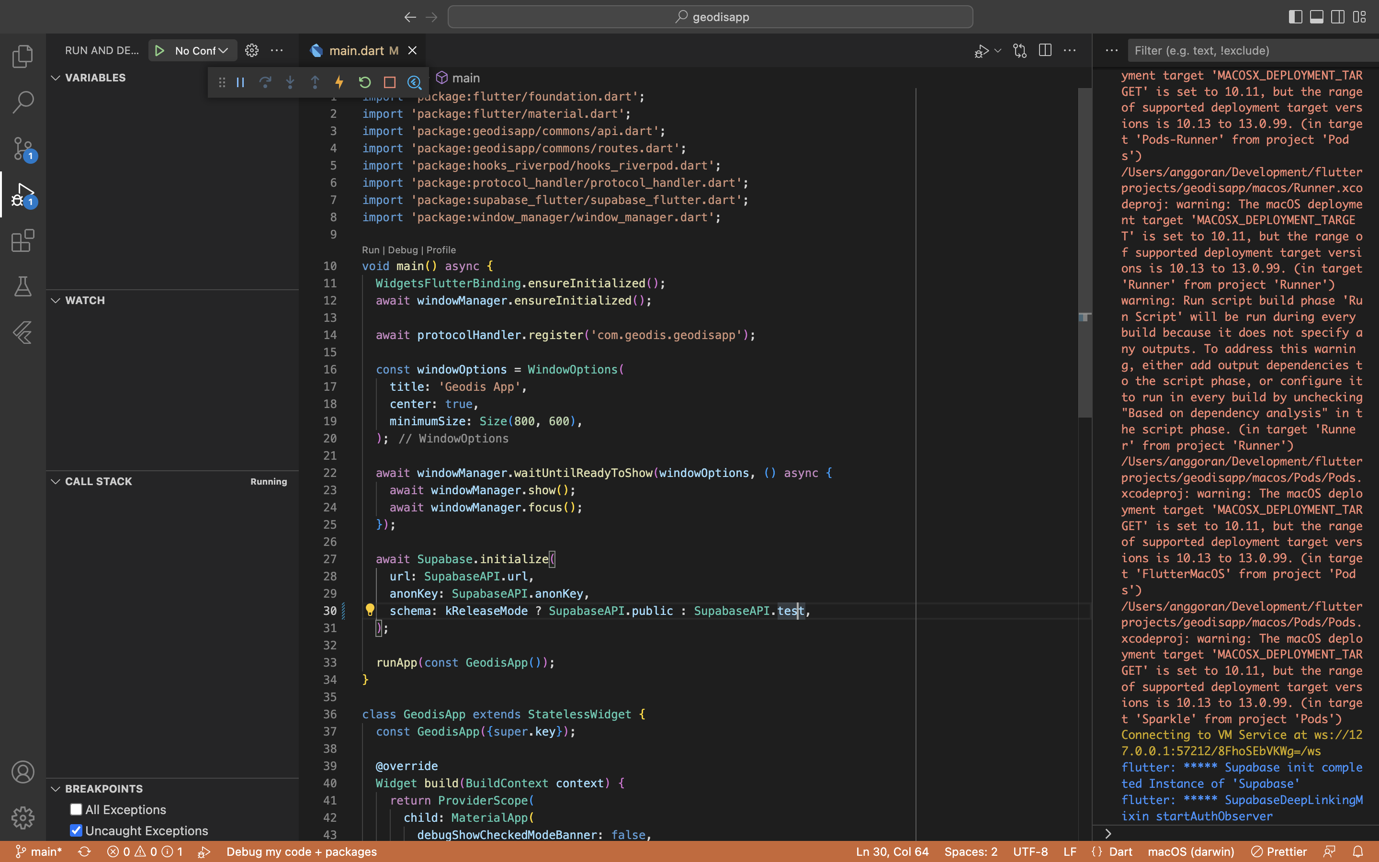Close the main.dart tab
The height and width of the screenshot is (862, 1379).
[413, 50]
